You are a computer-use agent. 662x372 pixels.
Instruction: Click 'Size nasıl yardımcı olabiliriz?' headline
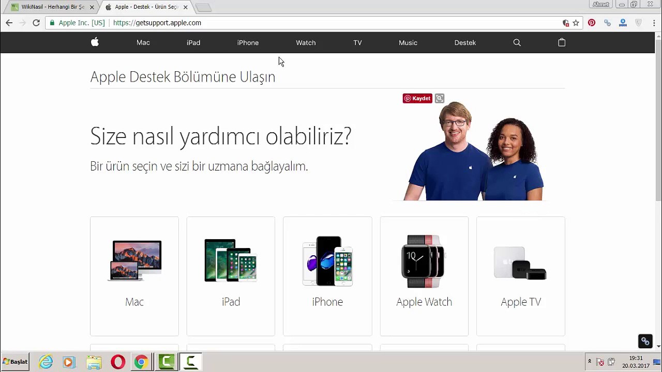click(x=221, y=136)
